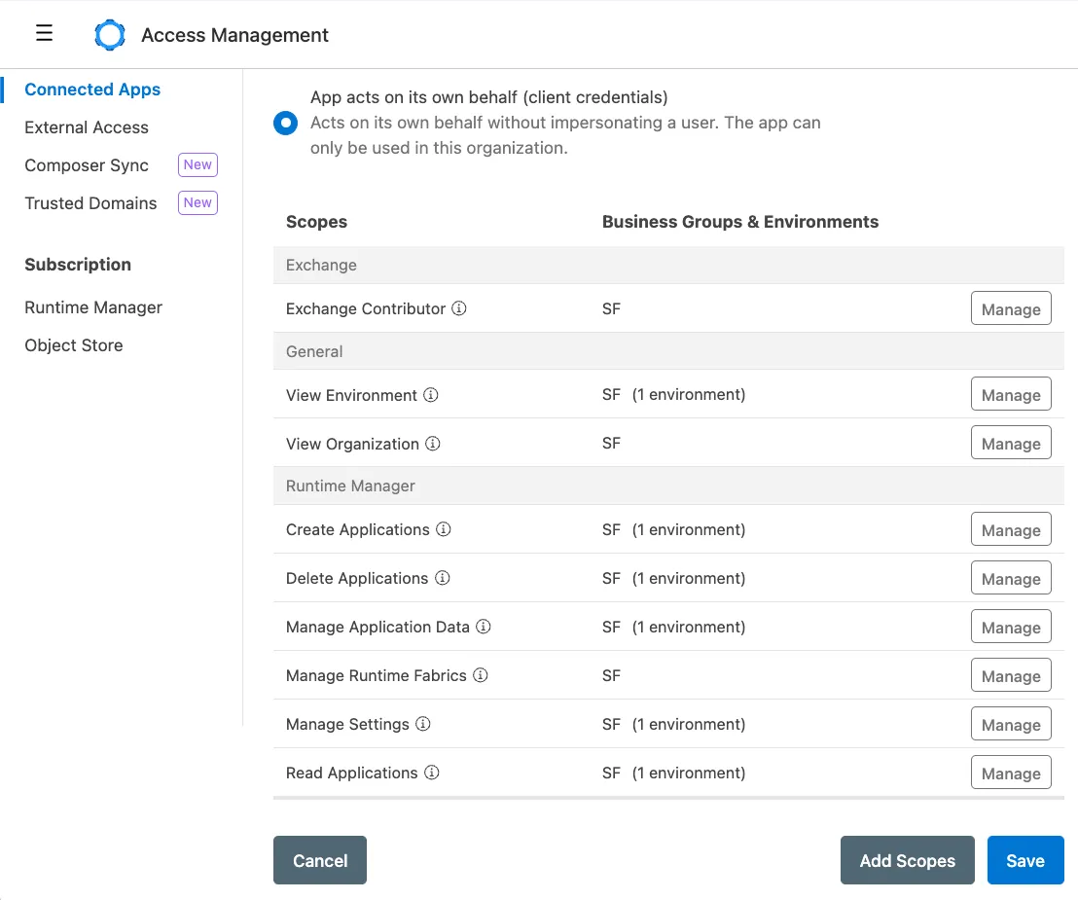
Task: Click the Cancel button
Action: coord(320,860)
